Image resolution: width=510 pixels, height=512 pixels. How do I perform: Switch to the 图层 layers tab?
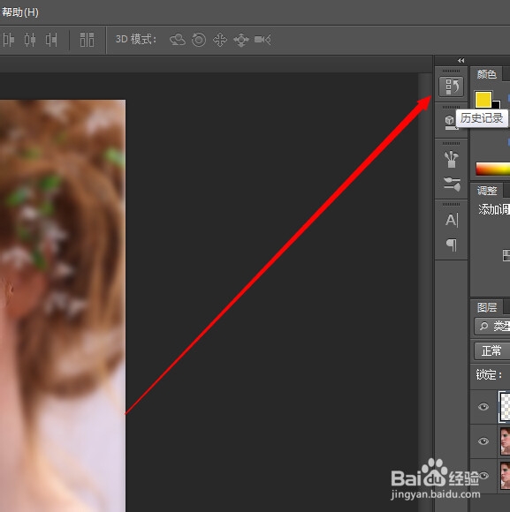(487, 307)
